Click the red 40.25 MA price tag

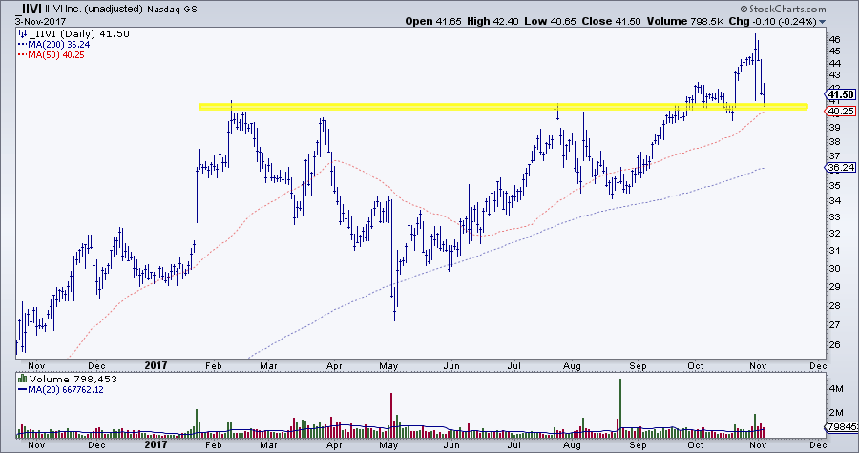tap(835, 111)
